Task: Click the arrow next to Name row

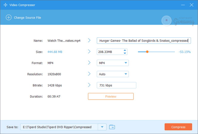Action: pyautogui.click(x=89, y=40)
